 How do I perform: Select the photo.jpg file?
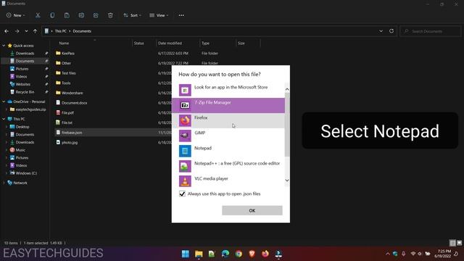[70, 142]
